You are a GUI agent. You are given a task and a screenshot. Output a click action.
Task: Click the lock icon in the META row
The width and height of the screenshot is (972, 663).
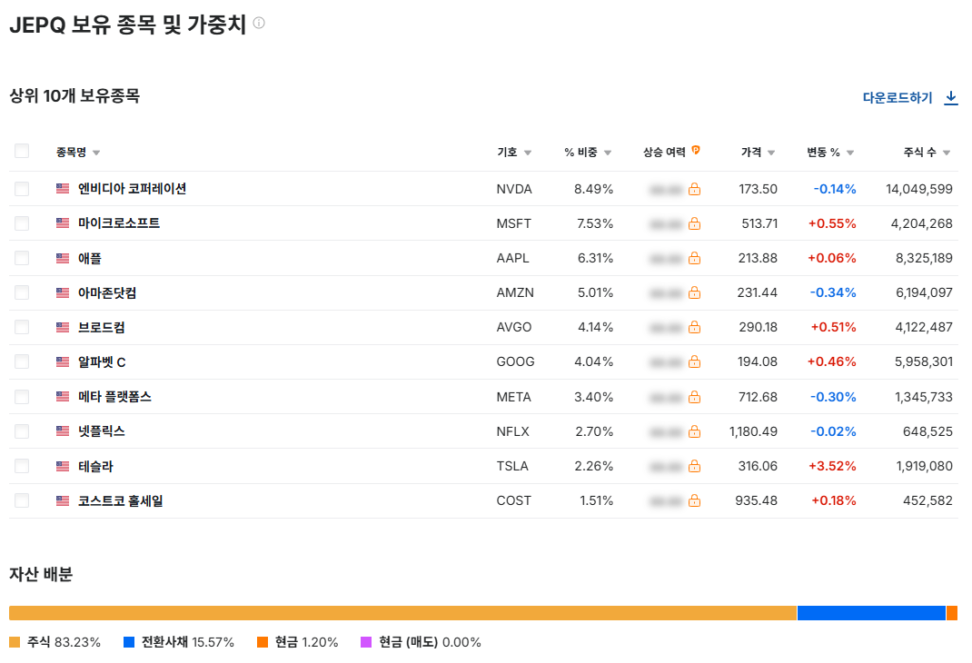pos(693,396)
